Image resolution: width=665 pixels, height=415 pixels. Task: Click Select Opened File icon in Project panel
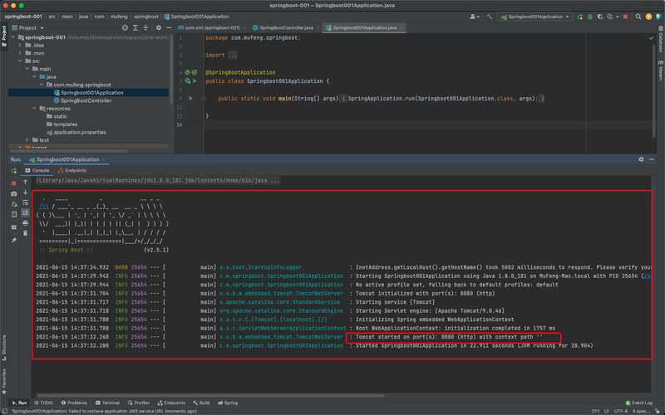pos(125,27)
